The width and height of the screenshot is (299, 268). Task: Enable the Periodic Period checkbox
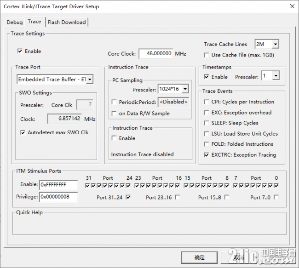(x=114, y=102)
